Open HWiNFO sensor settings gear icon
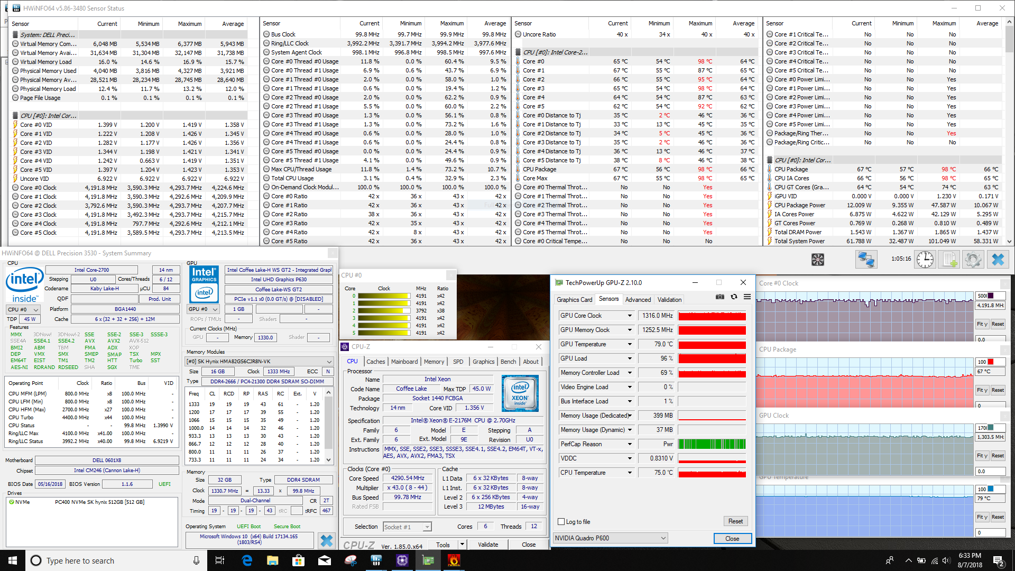 973,260
